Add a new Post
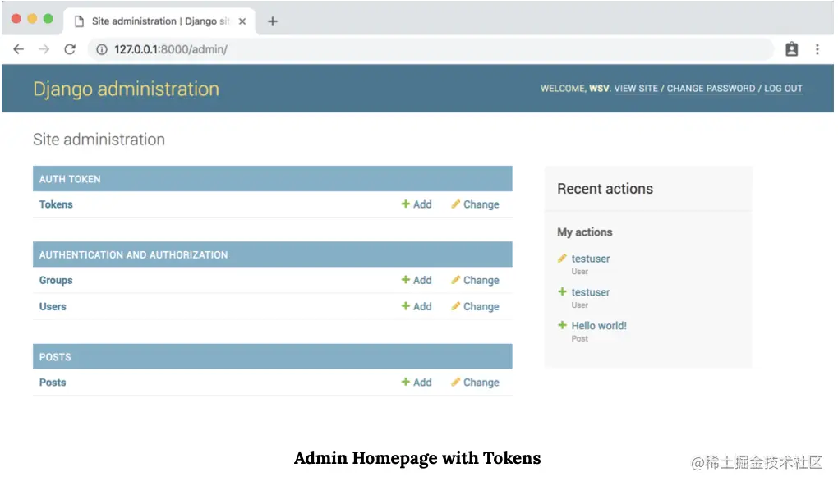 click(x=417, y=383)
